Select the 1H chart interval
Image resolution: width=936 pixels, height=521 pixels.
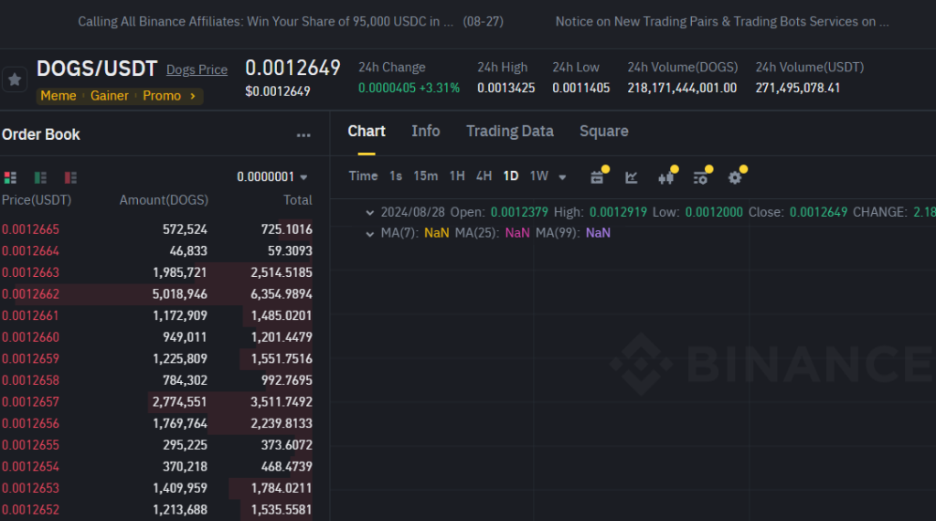[x=457, y=176]
